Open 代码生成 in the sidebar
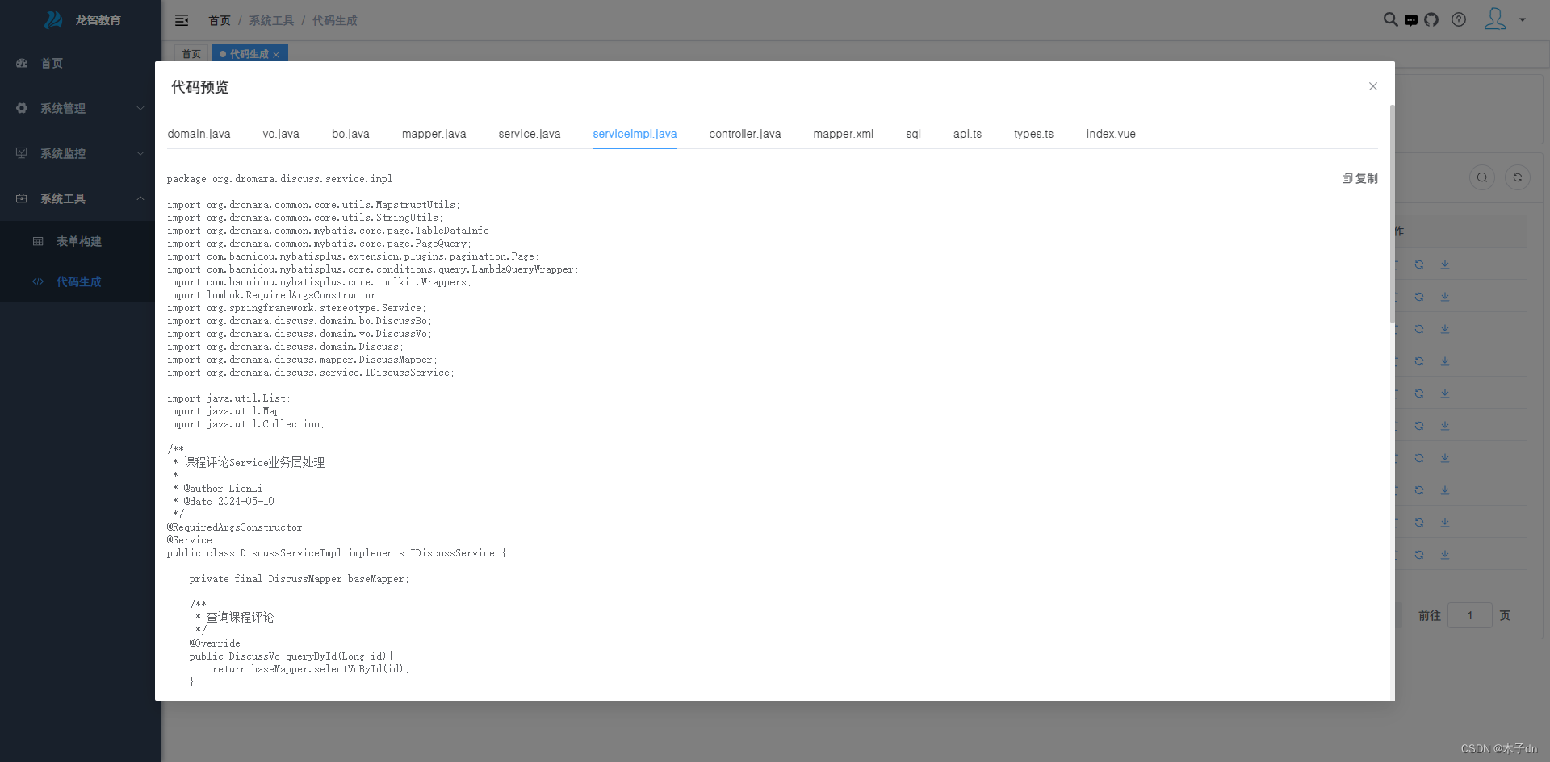The image size is (1550, 762). 81,281
